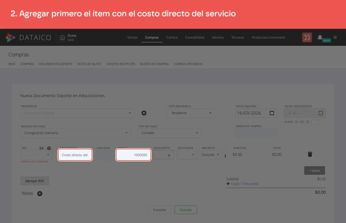Open the Eventos Recepción tab
346x223 pixels.
pos(121,64)
